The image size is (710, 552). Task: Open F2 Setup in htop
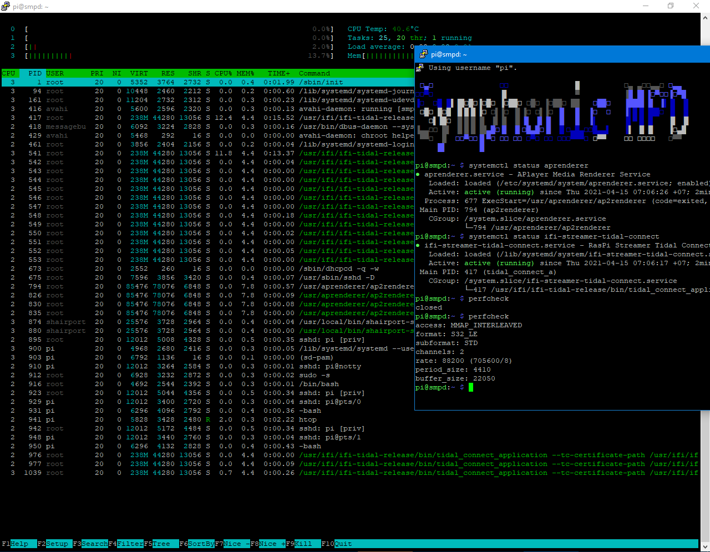pyautogui.click(x=55, y=544)
